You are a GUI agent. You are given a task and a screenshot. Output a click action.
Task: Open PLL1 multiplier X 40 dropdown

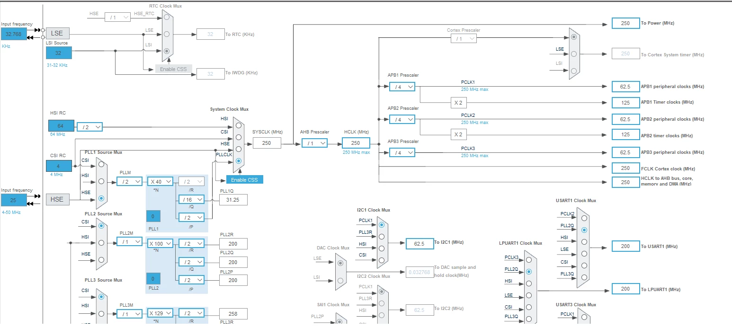coord(161,181)
